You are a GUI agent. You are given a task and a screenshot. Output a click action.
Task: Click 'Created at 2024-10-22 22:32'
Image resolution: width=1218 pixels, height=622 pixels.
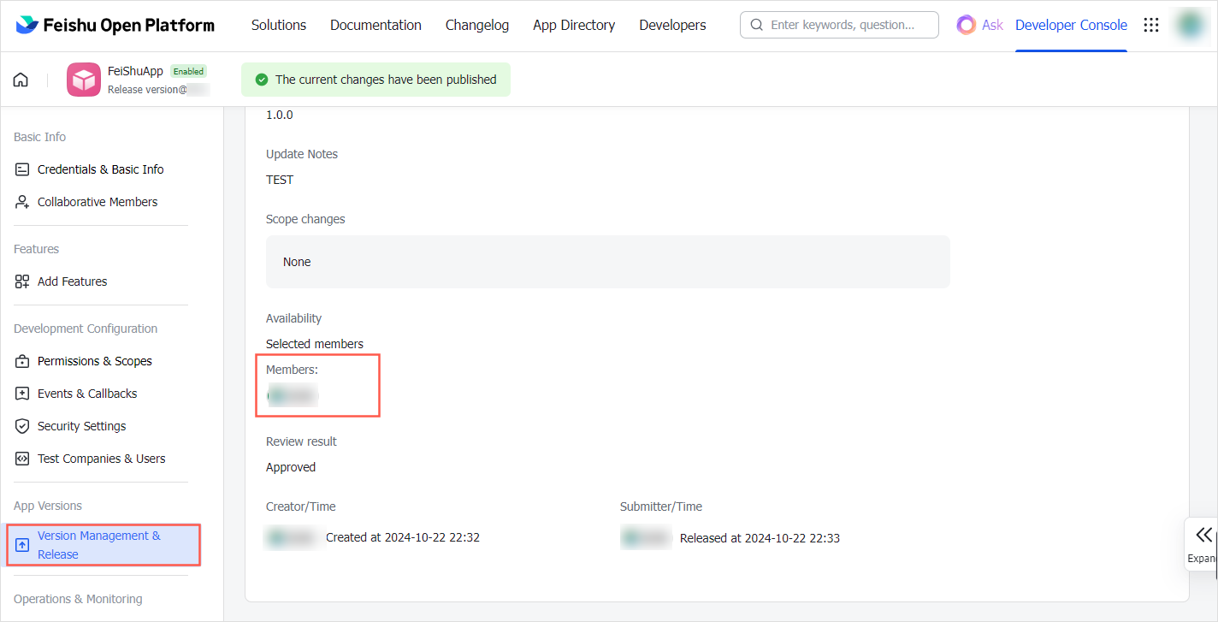(x=403, y=538)
